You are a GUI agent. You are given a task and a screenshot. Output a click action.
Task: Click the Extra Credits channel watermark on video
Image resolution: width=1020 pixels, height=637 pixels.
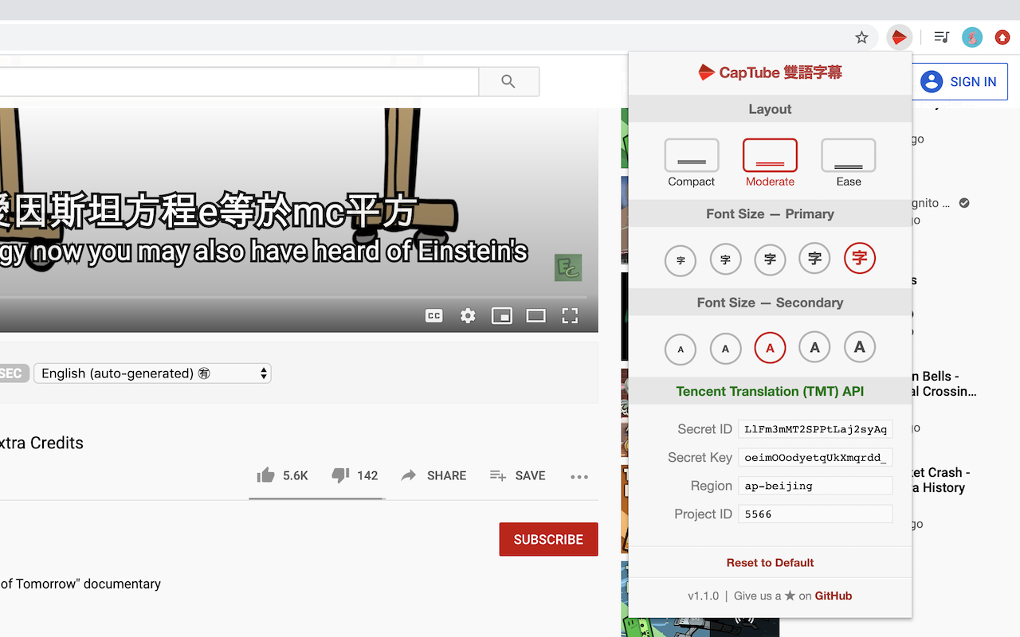568,268
